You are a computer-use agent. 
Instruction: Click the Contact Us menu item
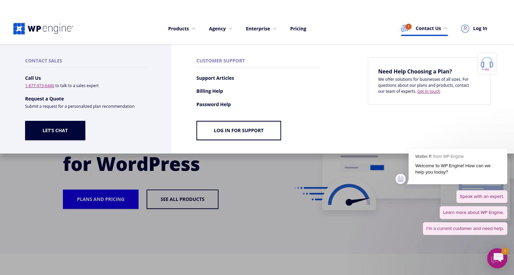pos(428,28)
